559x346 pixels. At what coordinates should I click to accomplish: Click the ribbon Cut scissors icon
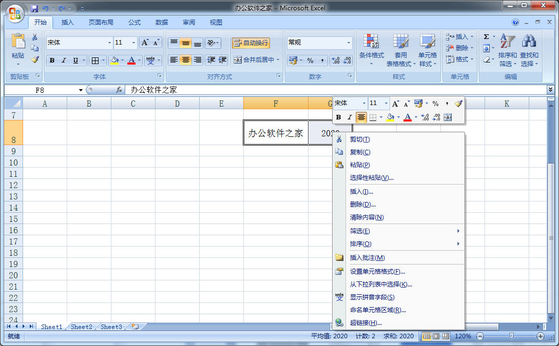click(x=34, y=37)
